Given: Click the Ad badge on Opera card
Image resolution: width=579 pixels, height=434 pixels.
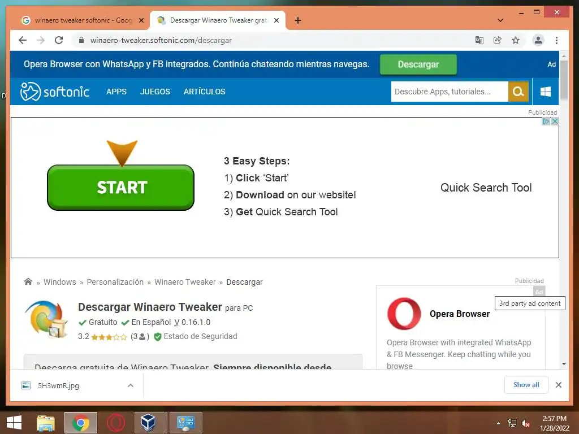Looking at the screenshot, I should tap(539, 292).
